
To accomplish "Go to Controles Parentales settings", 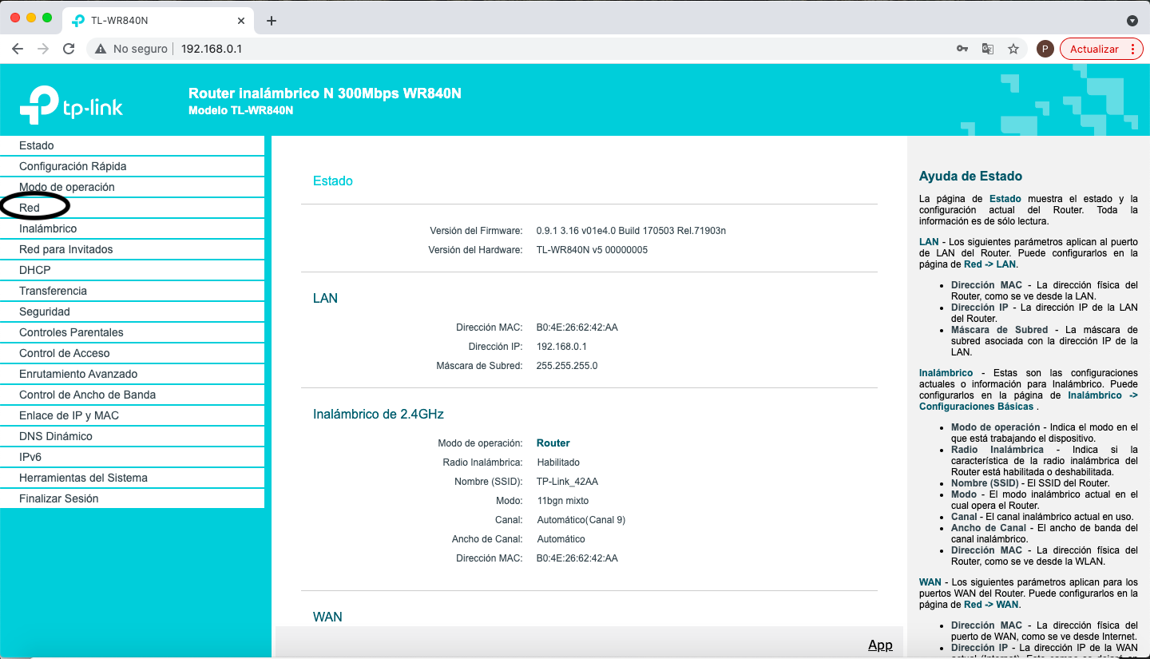I will (71, 332).
